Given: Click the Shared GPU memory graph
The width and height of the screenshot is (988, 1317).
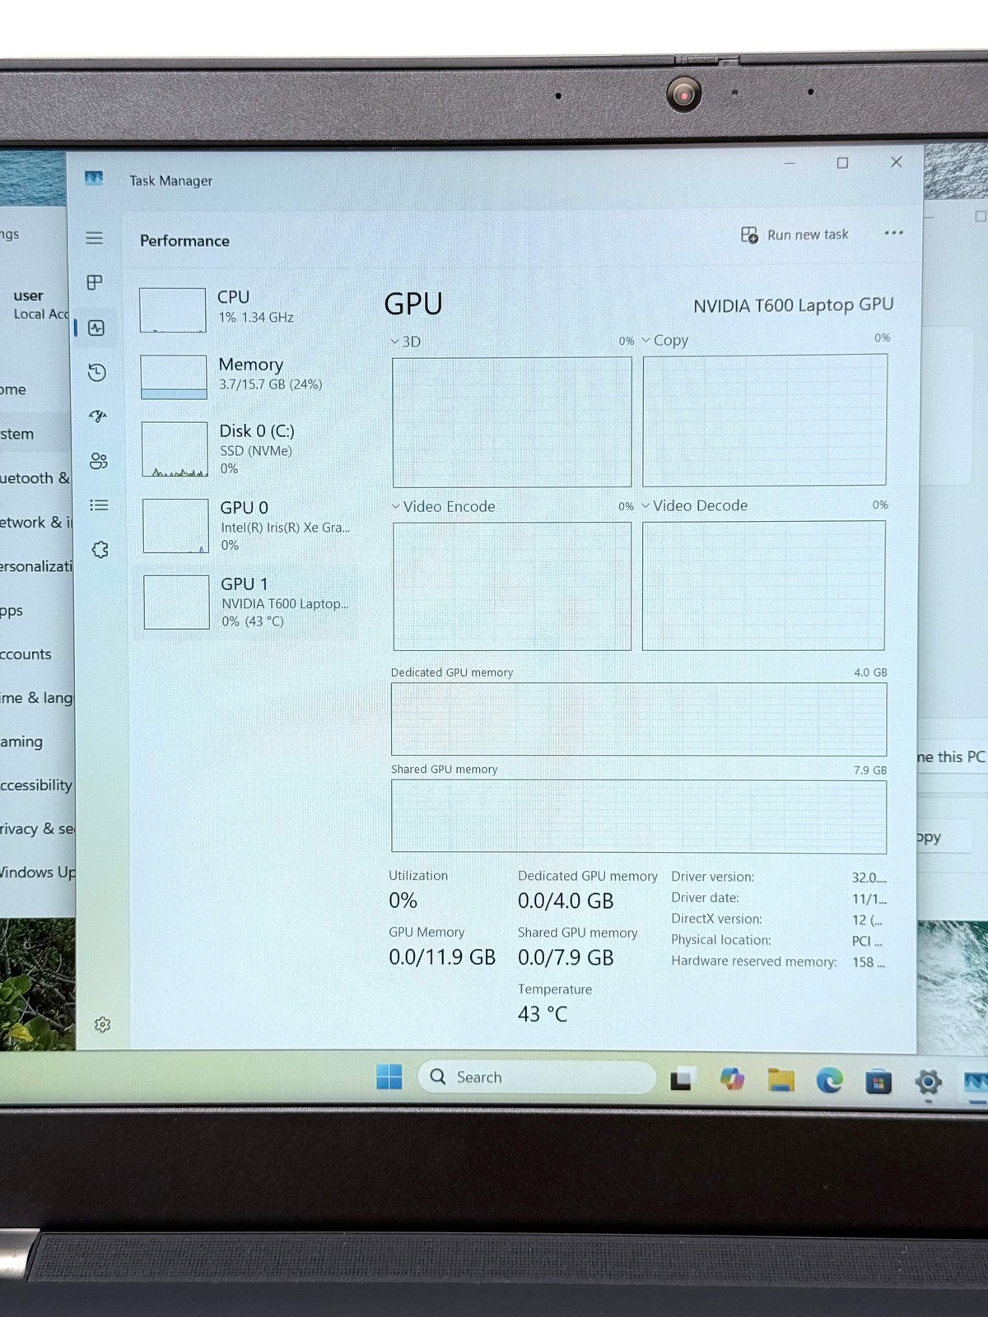Looking at the screenshot, I should [639, 817].
